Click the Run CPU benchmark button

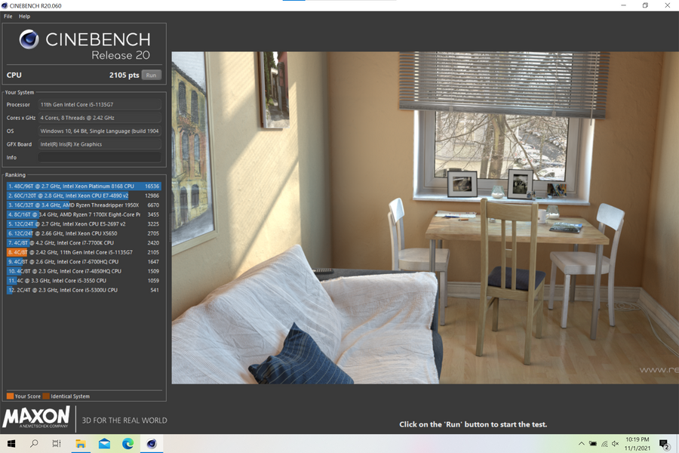click(x=152, y=75)
